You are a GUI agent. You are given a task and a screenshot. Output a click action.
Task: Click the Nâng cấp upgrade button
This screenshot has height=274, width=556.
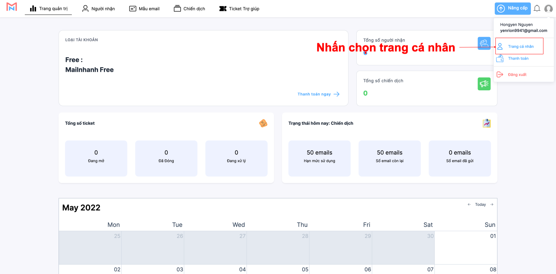click(x=513, y=8)
